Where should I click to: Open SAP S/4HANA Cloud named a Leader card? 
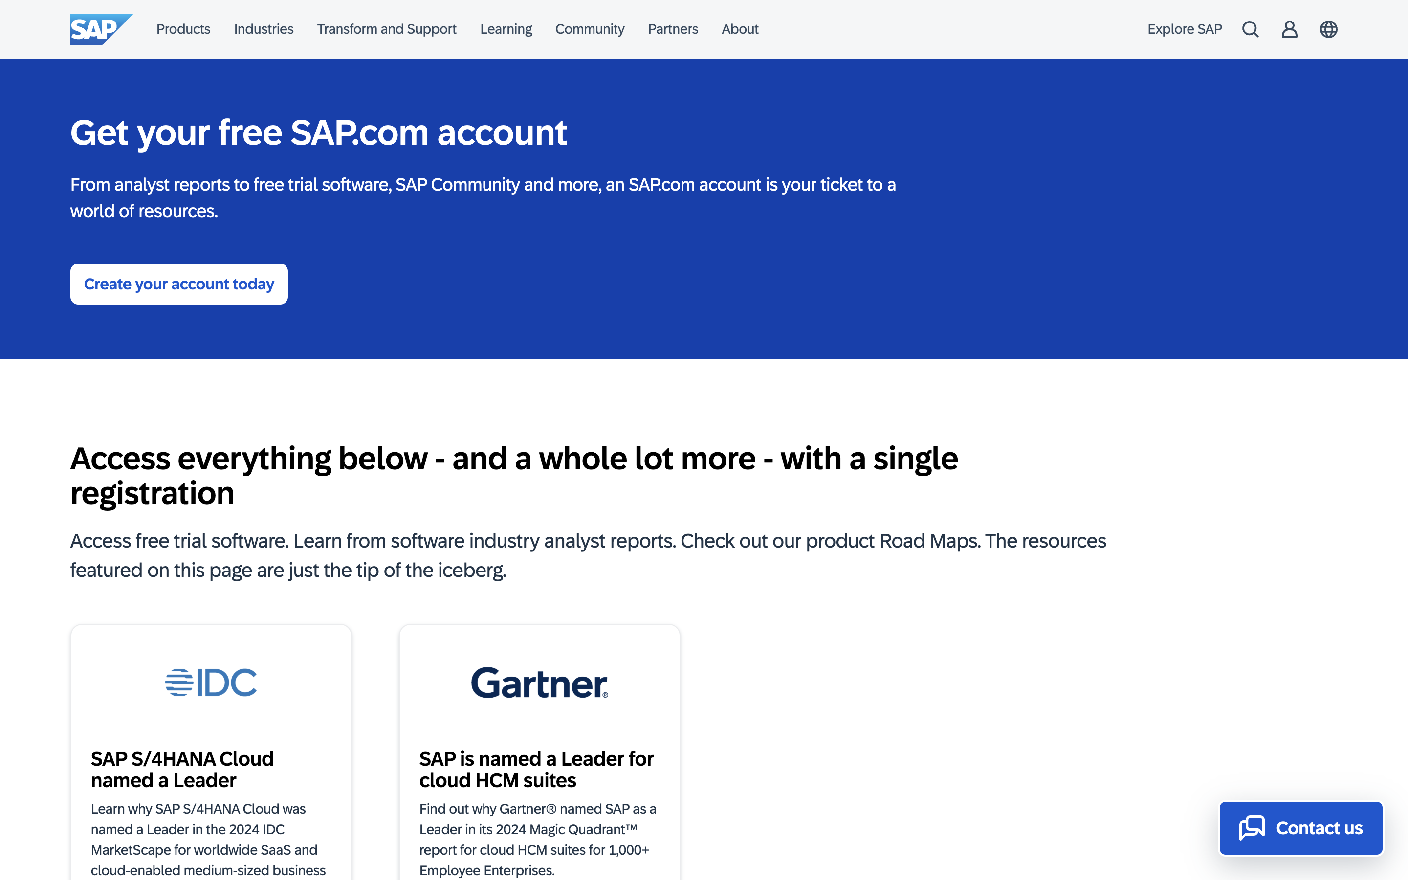(x=182, y=770)
